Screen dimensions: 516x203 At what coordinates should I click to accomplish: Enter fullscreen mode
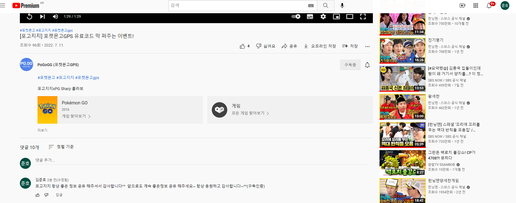tap(363, 17)
